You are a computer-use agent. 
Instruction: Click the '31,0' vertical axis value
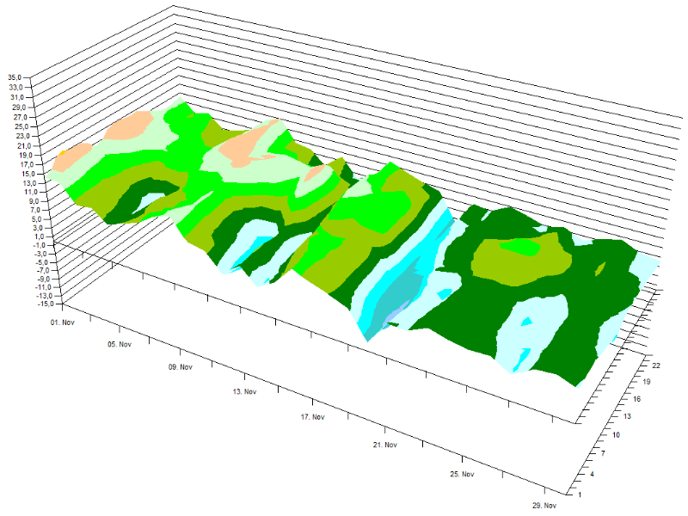pyautogui.click(x=17, y=97)
